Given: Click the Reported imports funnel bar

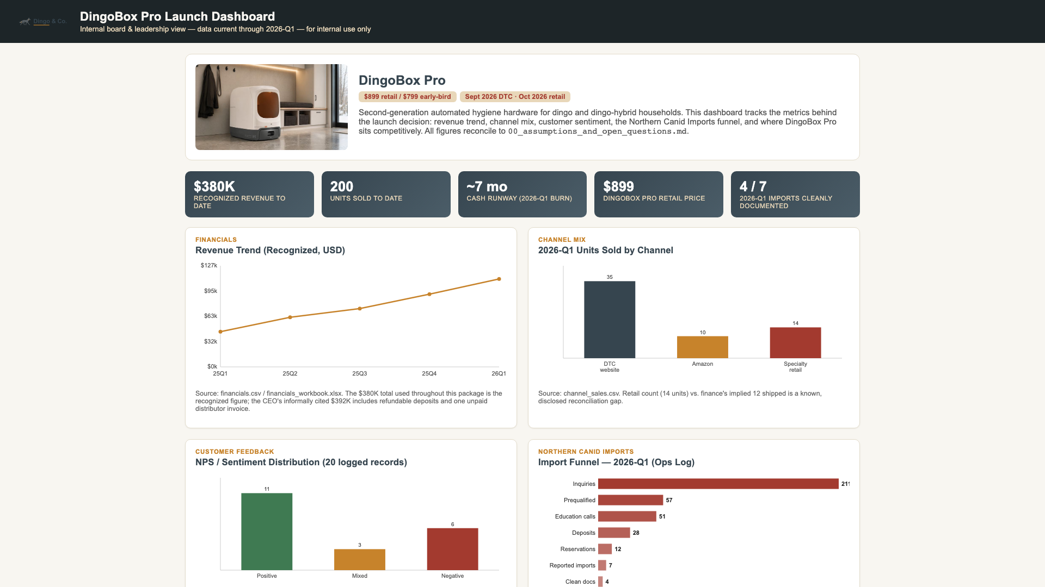Looking at the screenshot, I should click(602, 565).
